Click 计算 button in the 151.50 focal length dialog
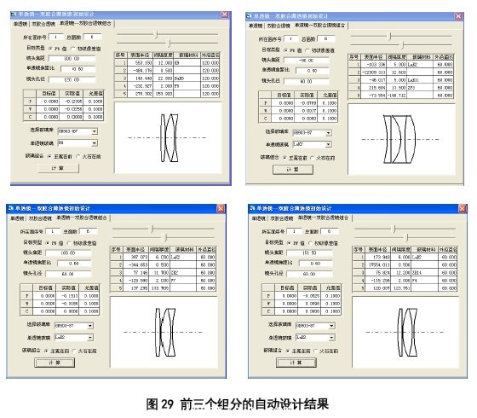Viewport: 477px width, 418px height. coord(296,363)
